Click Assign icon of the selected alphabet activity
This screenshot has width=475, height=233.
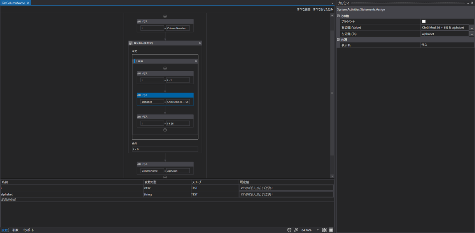point(139,95)
